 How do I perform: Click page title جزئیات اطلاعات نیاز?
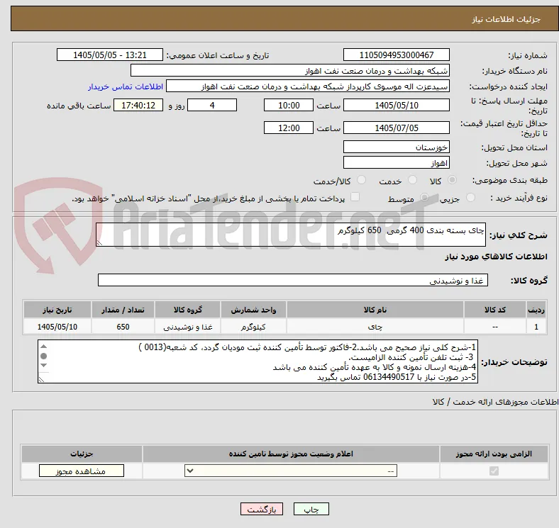(x=507, y=19)
